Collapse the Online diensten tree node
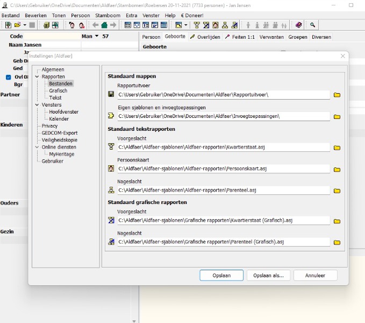This screenshot has height=323, width=365. (x=37, y=147)
